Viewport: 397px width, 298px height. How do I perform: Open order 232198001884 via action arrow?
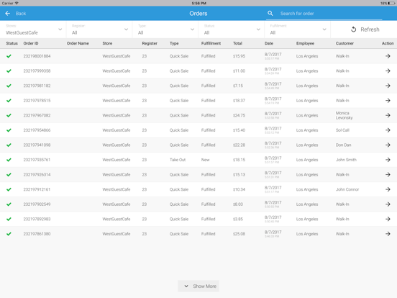(x=388, y=56)
